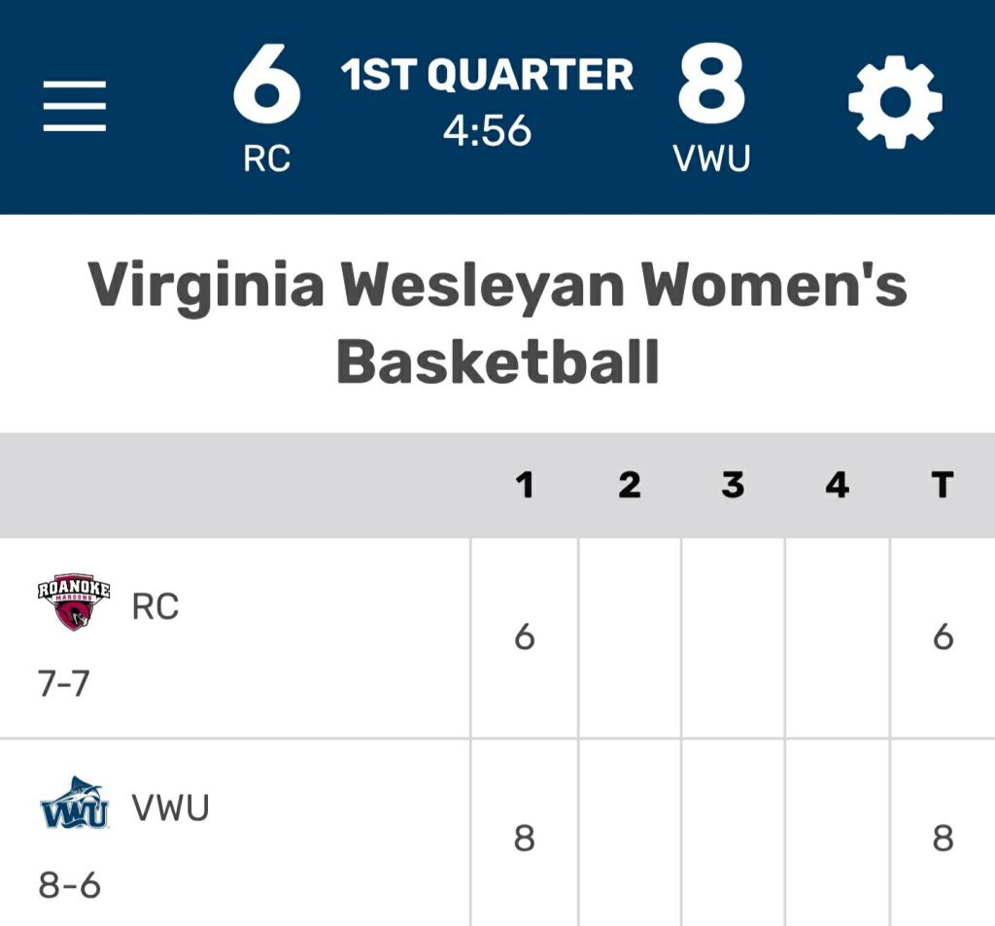Select the quarter 2 column header
995x926 pixels.
coord(630,485)
